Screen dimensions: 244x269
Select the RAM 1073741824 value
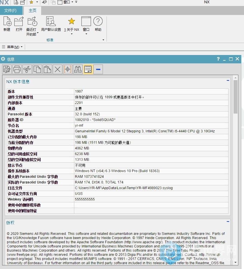tap(89, 177)
